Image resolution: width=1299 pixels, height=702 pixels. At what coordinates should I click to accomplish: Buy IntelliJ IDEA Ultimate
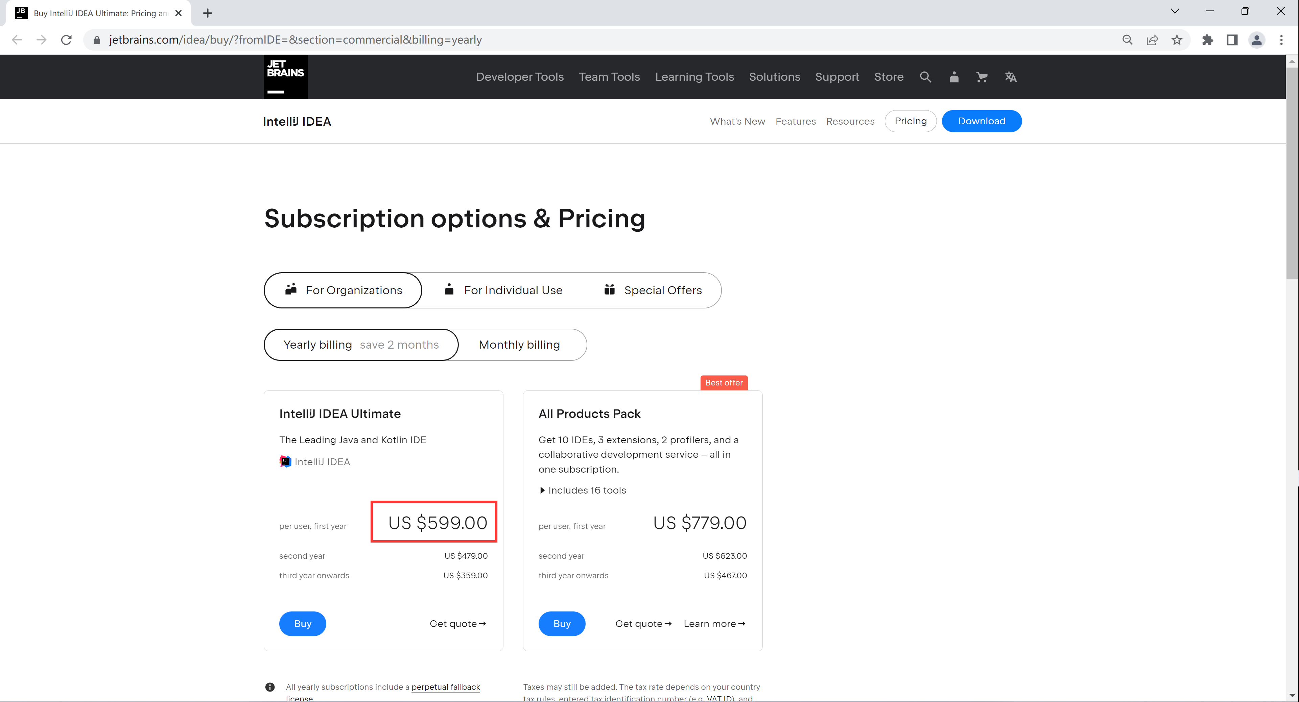click(x=303, y=624)
